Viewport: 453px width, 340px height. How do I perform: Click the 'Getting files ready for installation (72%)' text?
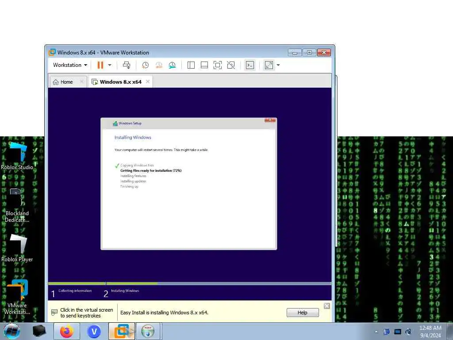point(151,170)
